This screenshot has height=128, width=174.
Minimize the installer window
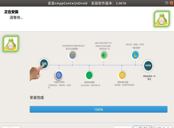click(167, 3)
